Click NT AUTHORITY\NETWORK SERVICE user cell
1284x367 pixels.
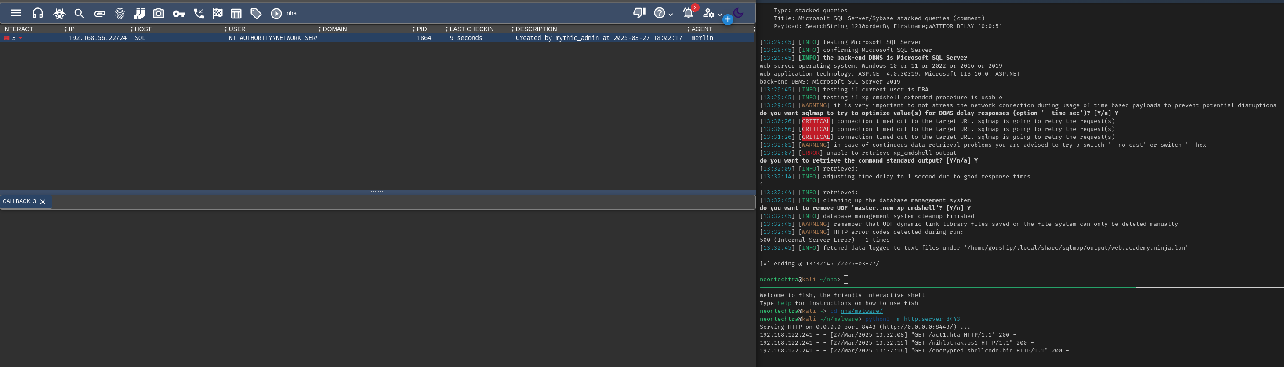coord(272,38)
